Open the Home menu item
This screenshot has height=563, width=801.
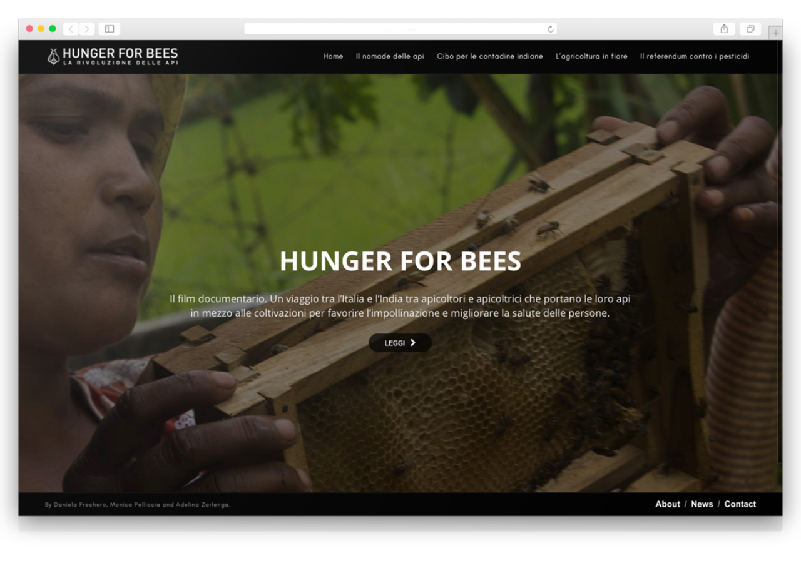(333, 56)
